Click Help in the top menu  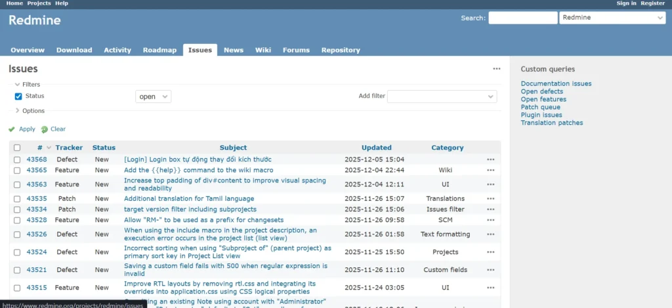(62, 3)
